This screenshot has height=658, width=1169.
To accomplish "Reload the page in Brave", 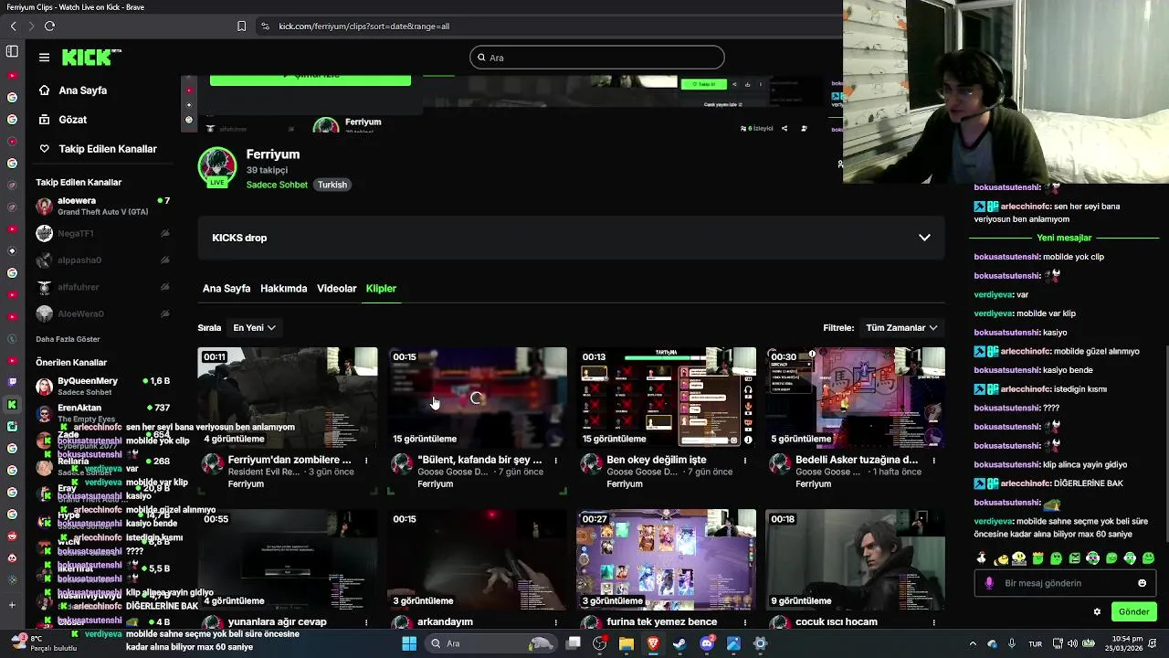I will click(49, 27).
